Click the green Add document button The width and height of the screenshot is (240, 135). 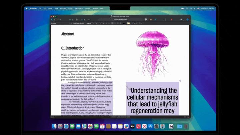pos(70,20)
